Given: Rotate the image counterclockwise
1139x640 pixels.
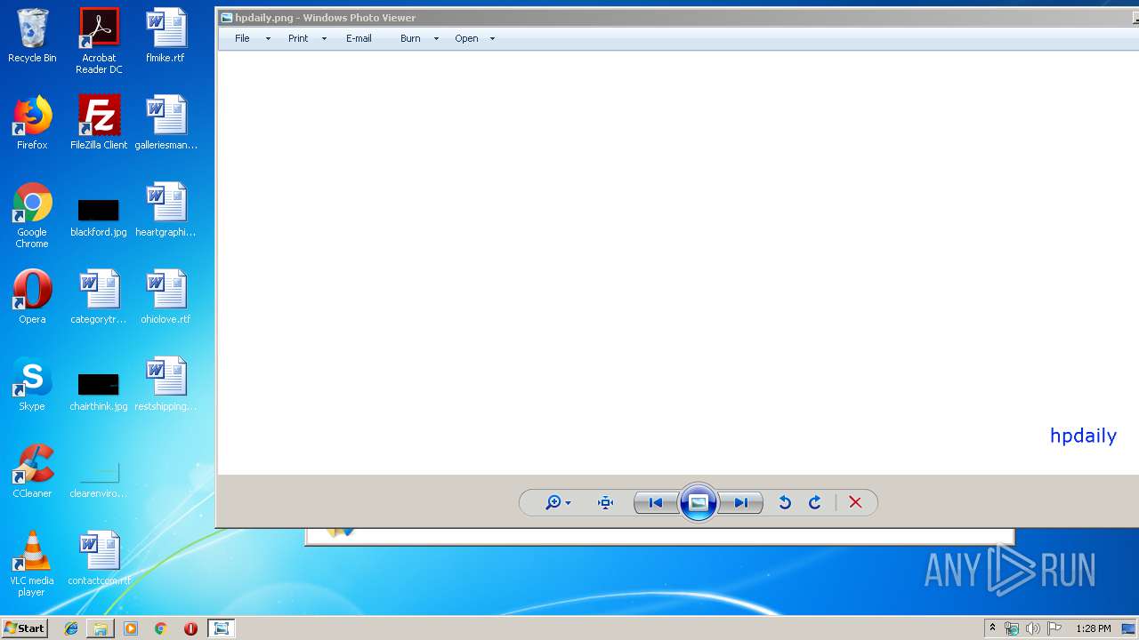Looking at the screenshot, I should coord(785,503).
